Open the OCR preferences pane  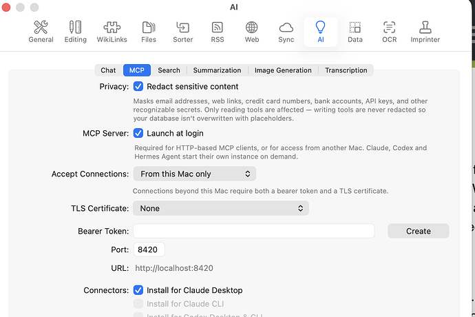pos(389,32)
